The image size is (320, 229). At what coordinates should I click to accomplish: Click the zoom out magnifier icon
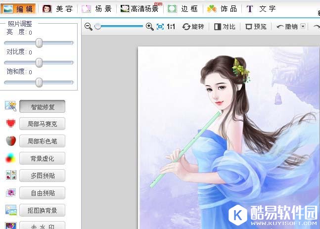[x=89, y=27]
